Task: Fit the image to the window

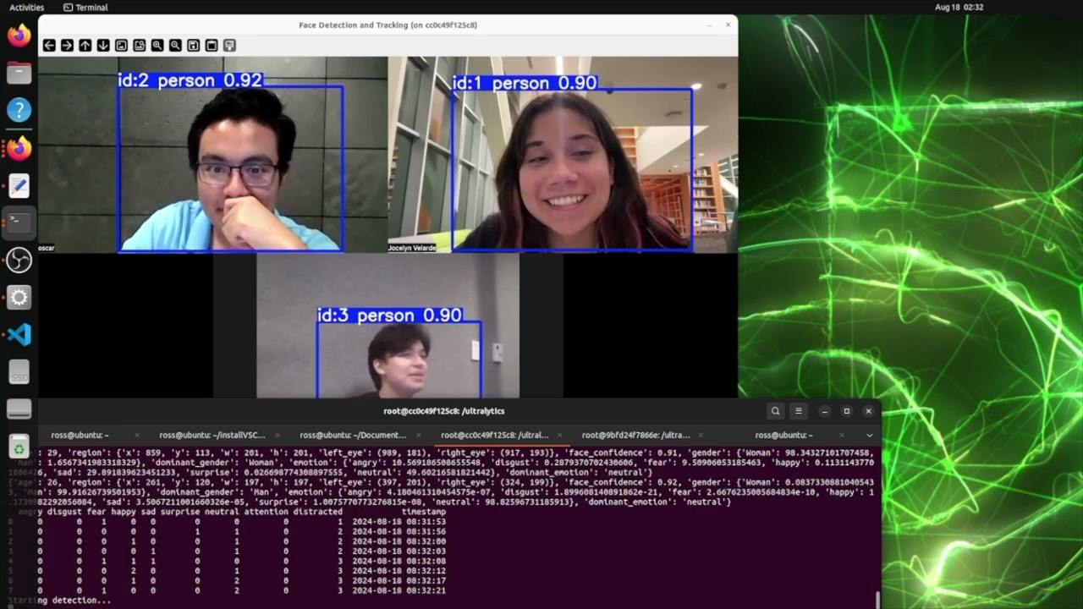Action: 140,45
